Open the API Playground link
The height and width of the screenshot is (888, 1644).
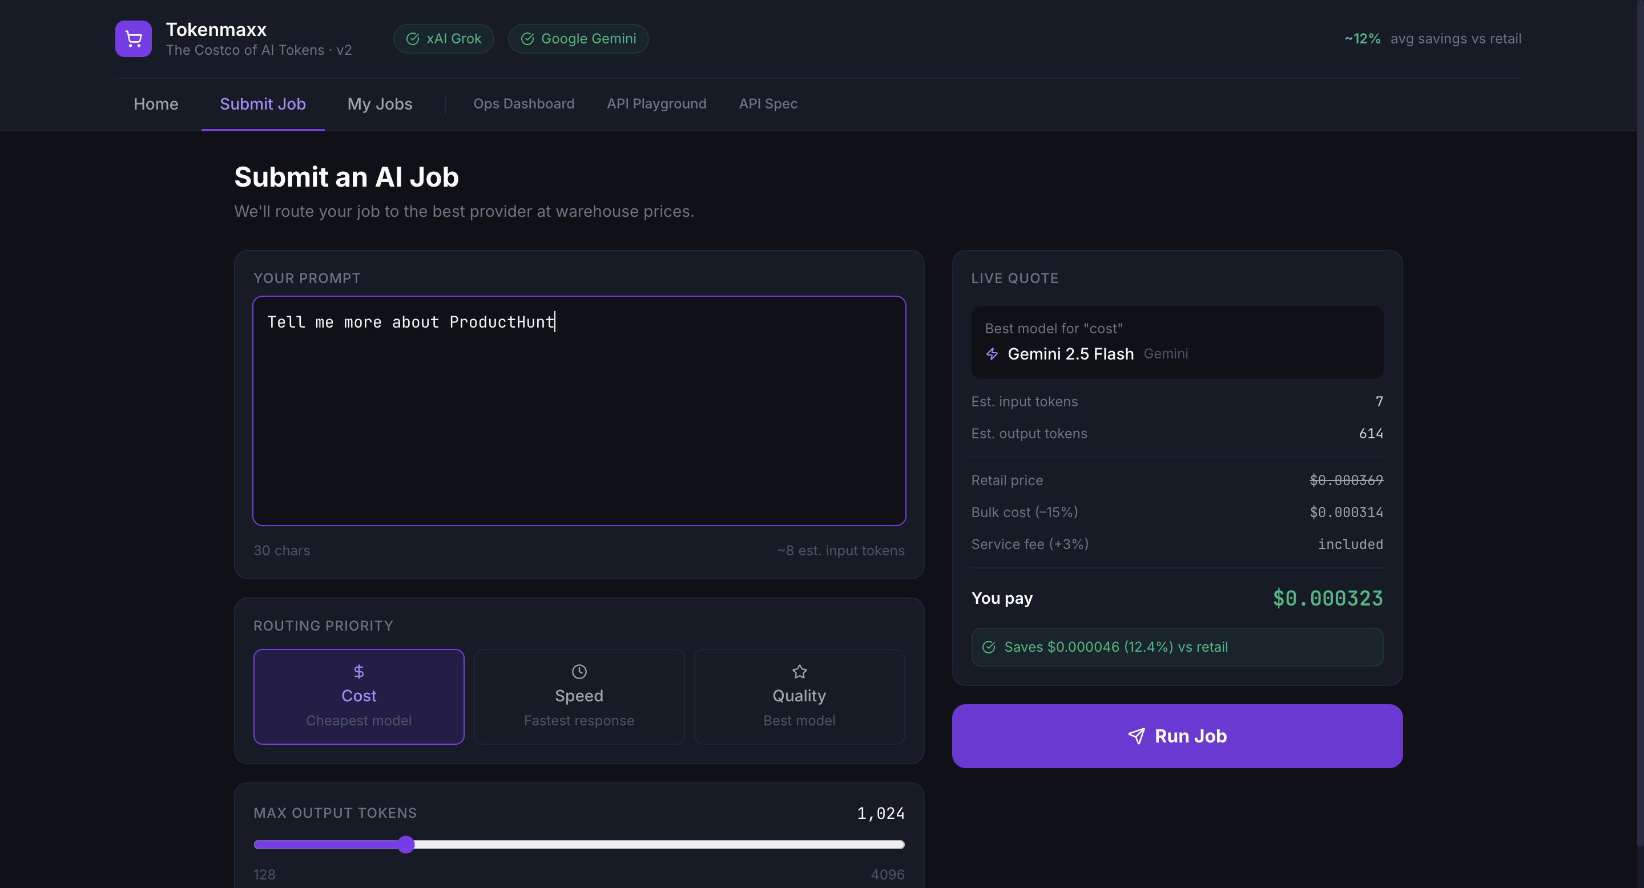[x=656, y=104]
